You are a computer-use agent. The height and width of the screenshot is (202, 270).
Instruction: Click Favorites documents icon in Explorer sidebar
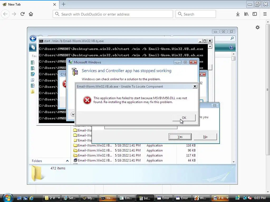(x=32, y=62)
